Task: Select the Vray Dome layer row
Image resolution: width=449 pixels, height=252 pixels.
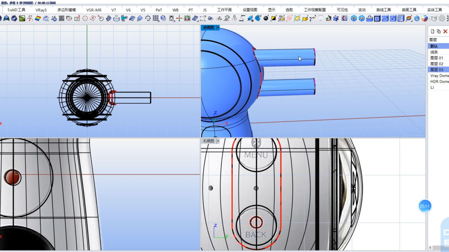Action: (439, 75)
